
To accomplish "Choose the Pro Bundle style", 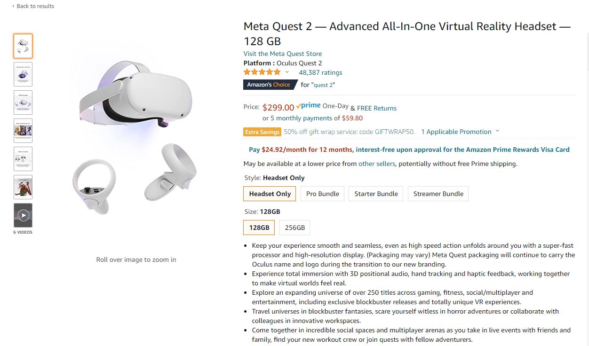I will click(322, 194).
